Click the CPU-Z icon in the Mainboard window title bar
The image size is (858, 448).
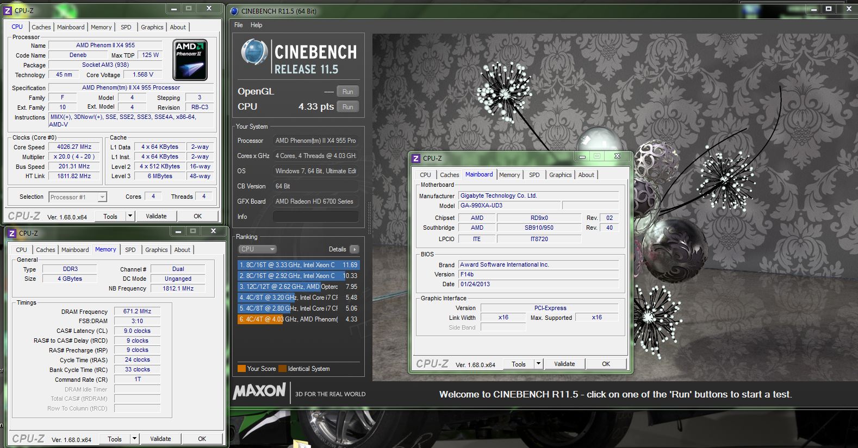[x=416, y=159]
